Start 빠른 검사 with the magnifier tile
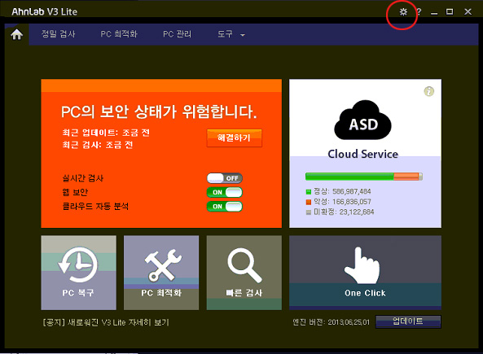The height and width of the screenshot is (354, 483). click(244, 273)
